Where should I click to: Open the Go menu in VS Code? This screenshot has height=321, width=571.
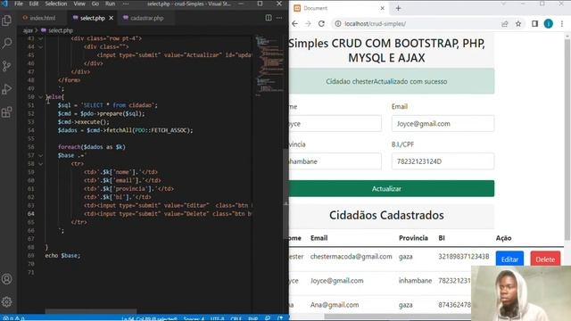coord(95,4)
